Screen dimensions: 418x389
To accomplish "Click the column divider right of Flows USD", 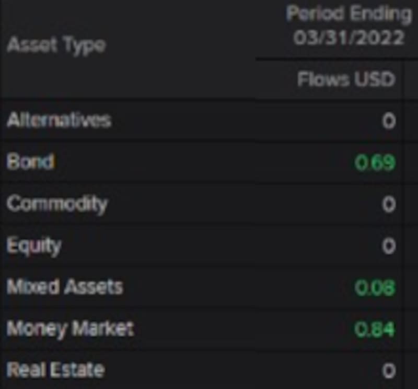I will click(x=402, y=79).
